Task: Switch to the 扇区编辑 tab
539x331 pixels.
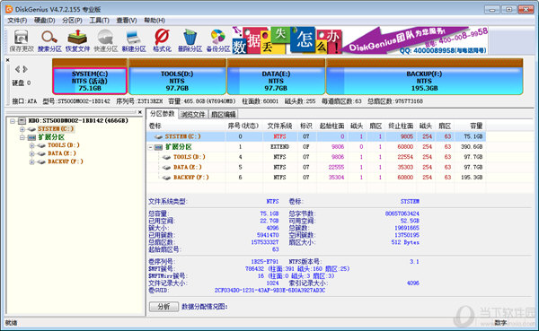Action: coord(223,114)
